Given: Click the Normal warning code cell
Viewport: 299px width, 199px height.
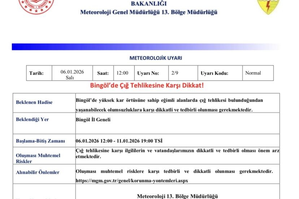Looking at the screenshot, I should pyautogui.click(x=253, y=73).
